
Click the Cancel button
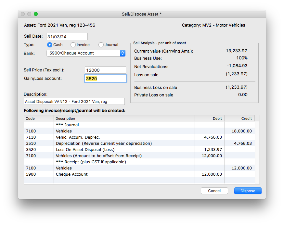pos(214,191)
